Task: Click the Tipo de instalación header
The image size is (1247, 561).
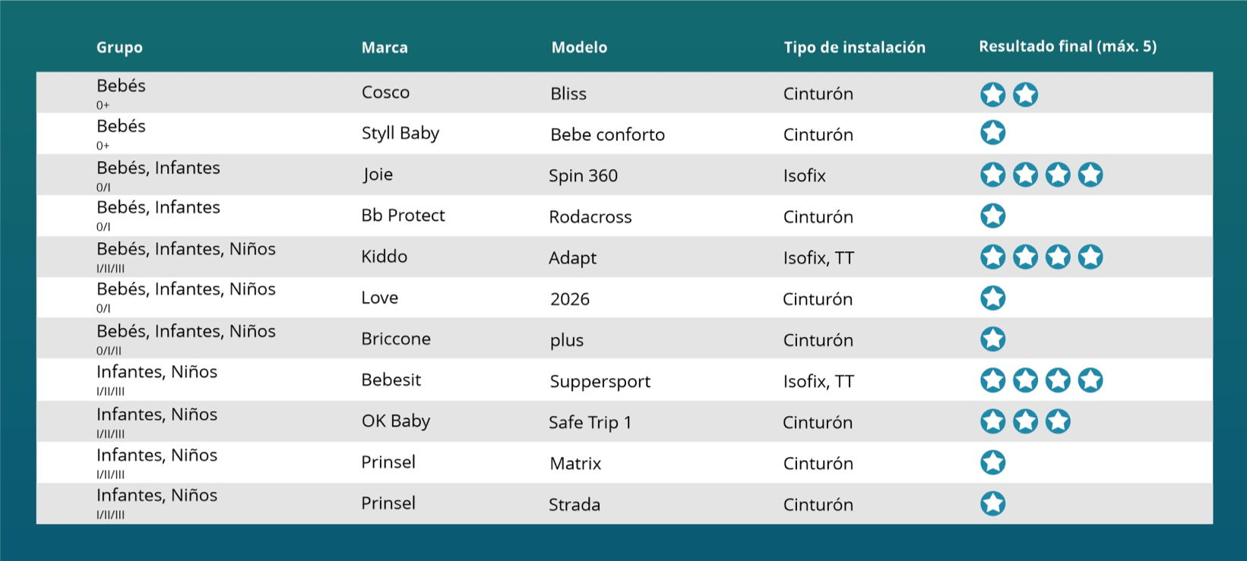Action: (x=854, y=47)
